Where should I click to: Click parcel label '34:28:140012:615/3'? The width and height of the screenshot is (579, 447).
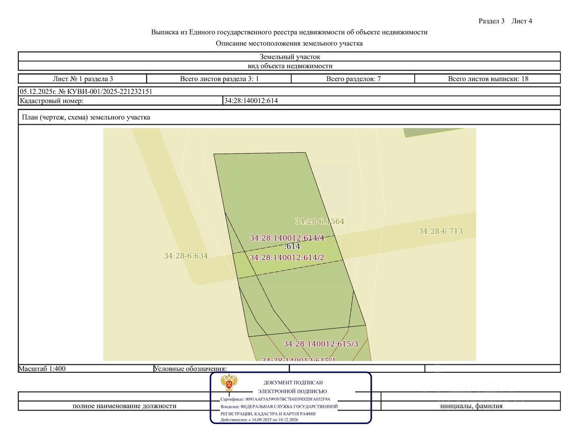[321, 344]
